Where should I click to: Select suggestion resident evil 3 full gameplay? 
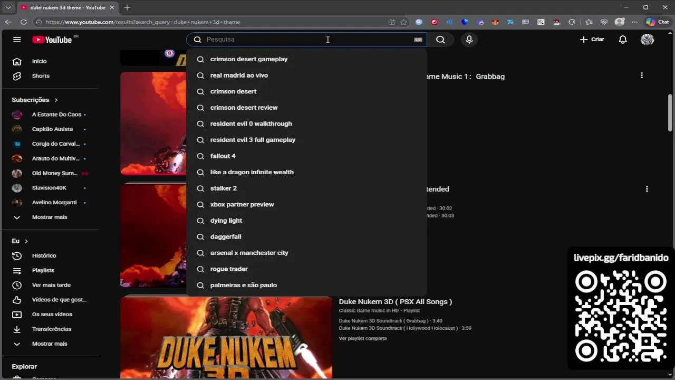[x=306, y=140]
